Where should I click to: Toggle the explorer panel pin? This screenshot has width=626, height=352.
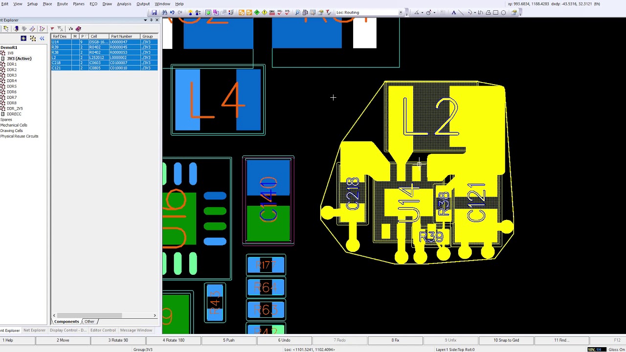click(151, 20)
